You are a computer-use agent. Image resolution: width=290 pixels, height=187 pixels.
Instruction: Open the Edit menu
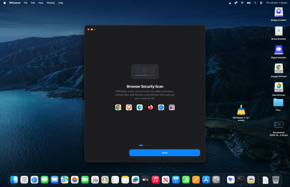click(x=33, y=3)
